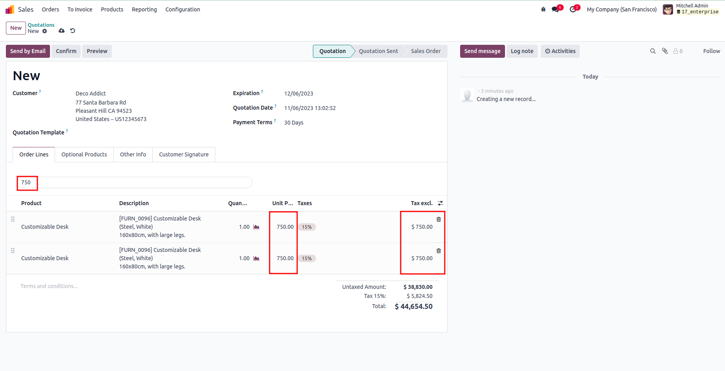Click the Send by Email button
The width and height of the screenshot is (725, 371).
tap(28, 51)
